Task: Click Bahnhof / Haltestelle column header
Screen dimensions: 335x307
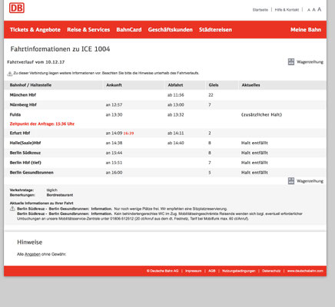Action: (x=31, y=85)
